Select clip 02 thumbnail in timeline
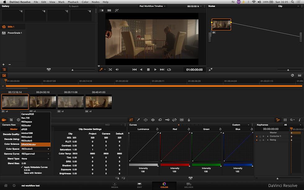This screenshot has width=304, height=190. click(43, 102)
